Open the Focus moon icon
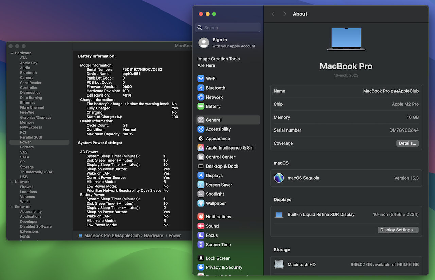 pos(201,235)
